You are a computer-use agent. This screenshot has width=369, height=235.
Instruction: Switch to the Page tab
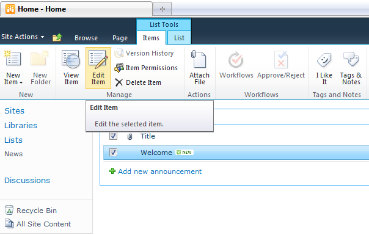tap(120, 38)
